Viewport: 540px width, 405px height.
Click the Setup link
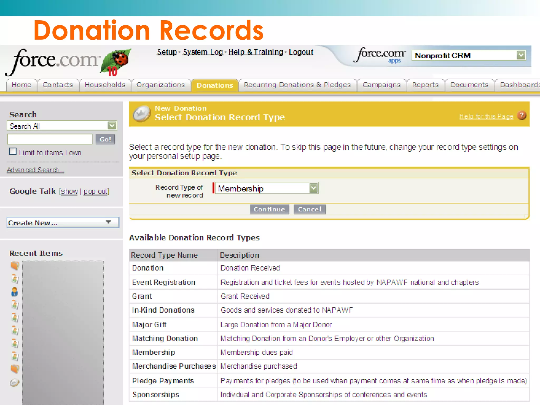point(167,52)
